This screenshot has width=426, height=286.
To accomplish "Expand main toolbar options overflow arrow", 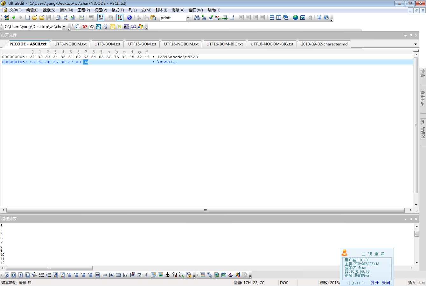I will [x=332, y=20].
